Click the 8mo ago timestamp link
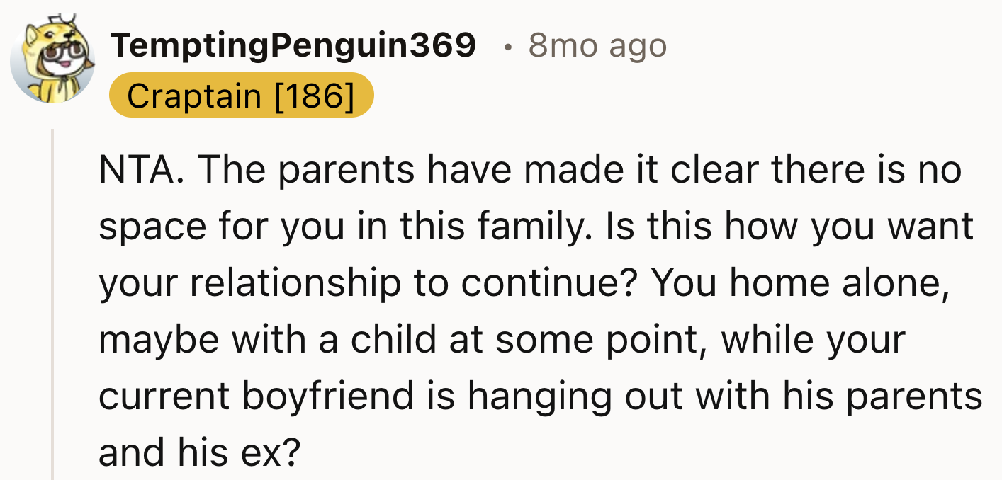 pyautogui.click(x=596, y=45)
